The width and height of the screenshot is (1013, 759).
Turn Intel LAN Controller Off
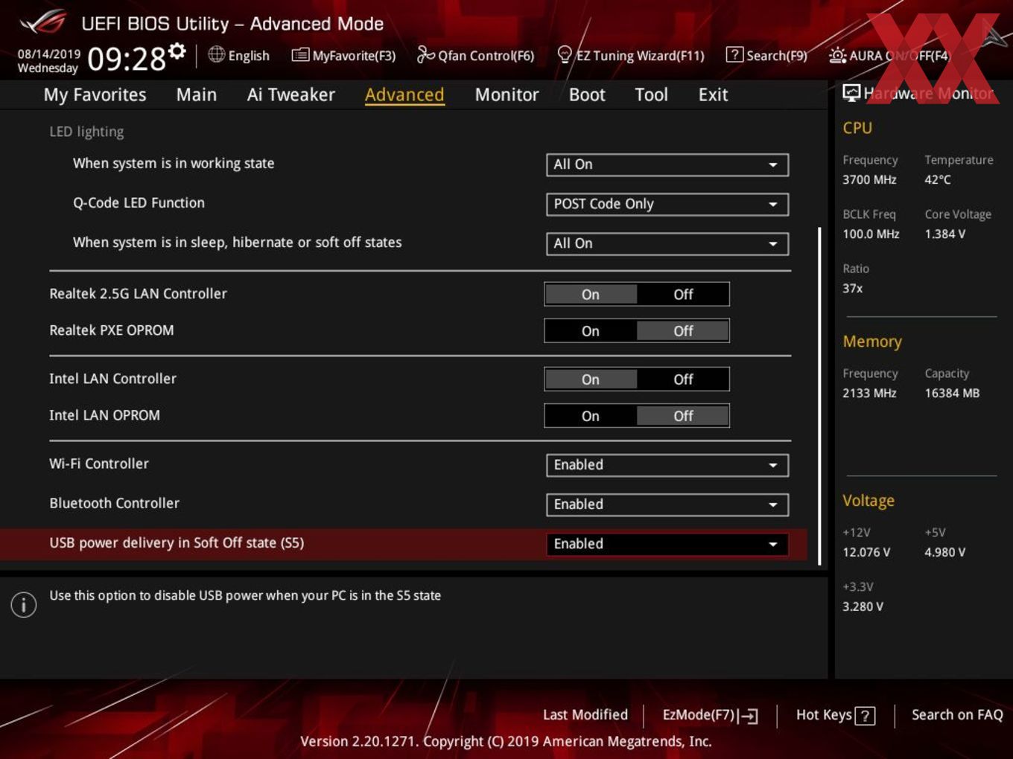click(683, 379)
